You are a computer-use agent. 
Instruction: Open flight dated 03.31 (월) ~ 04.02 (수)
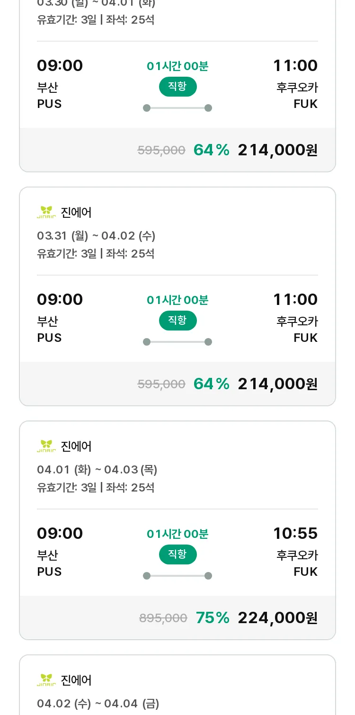(x=177, y=296)
